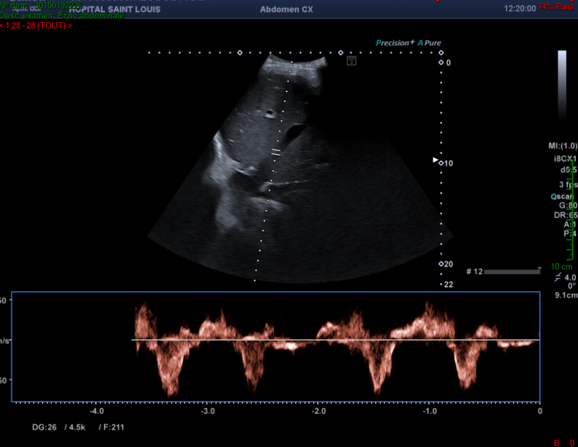Click the focus position triangle at depth 10

(x=435, y=160)
